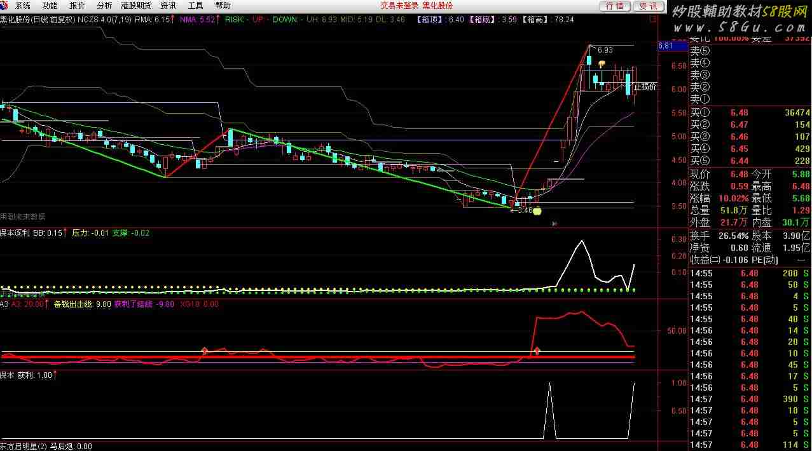Select the 买① bid row at 6.48
The height and width of the screenshot is (451, 812).
coord(750,112)
